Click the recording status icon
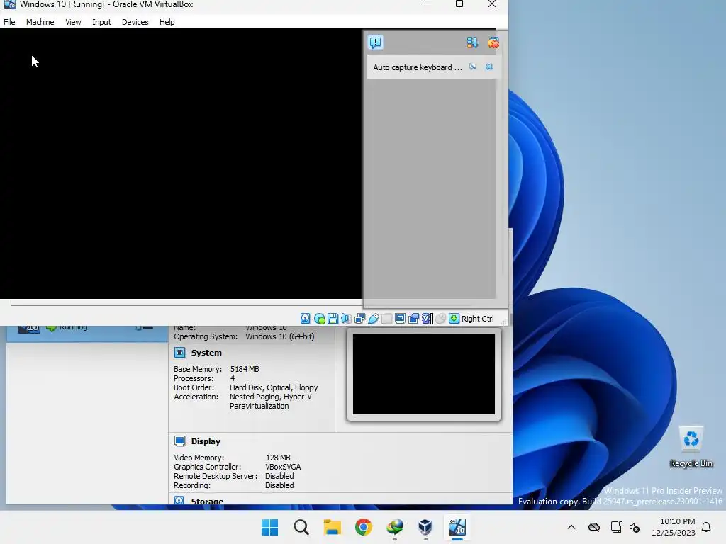This screenshot has width=726, height=544. pyautogui.click(x=413, y=318)
